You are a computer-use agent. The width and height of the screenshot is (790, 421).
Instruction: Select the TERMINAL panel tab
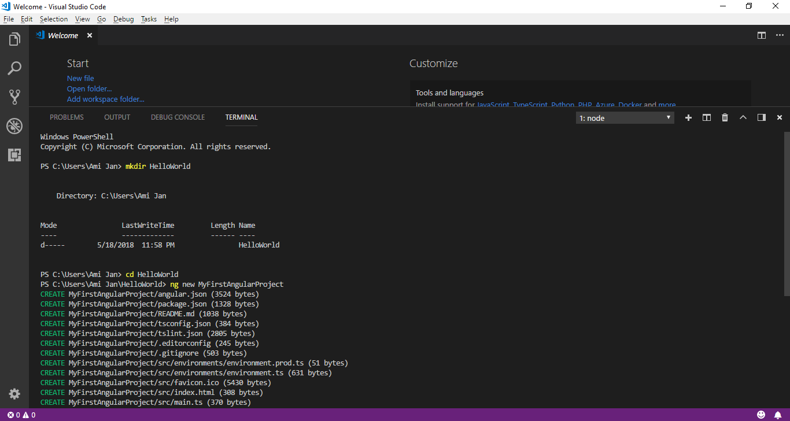point(242,117)
